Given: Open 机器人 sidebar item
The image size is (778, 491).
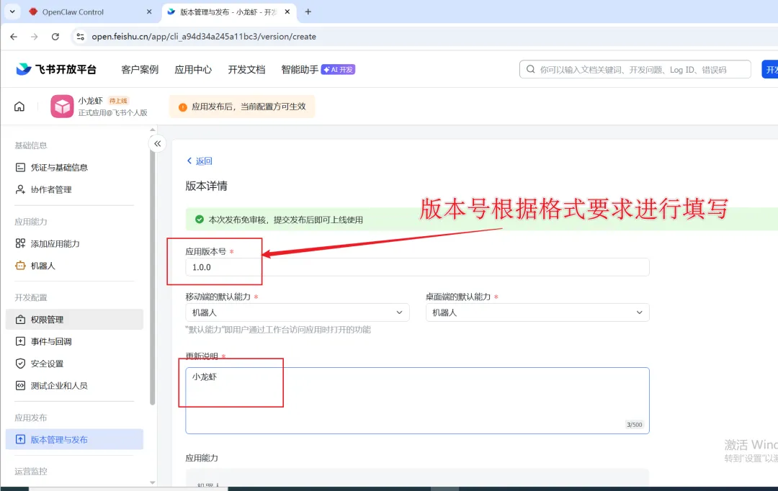Looking at the screenshot, I should click(x=74, y=266).
